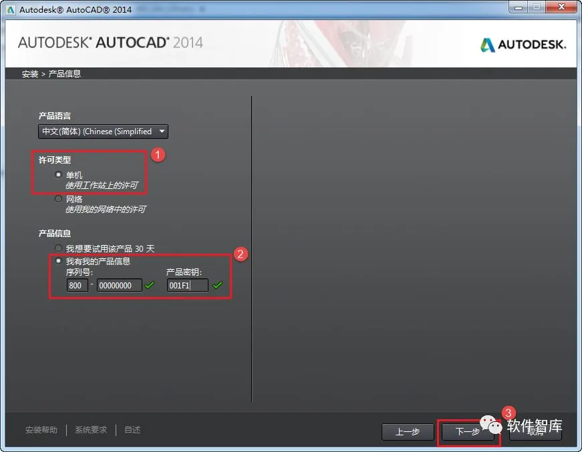This screenshot has height=452, width=582.
Task: Click the AutoCAD icon in title bar
Action: pyautogui.click(x=11, y=9)
